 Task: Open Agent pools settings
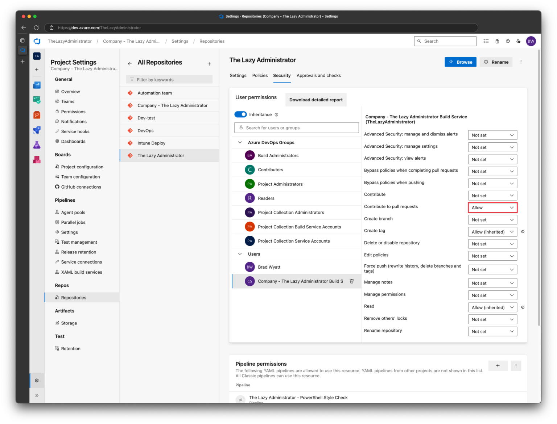point(73,213)
